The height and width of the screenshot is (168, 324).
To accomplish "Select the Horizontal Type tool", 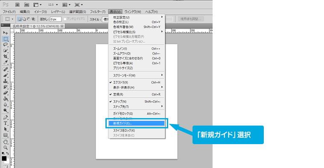I will (x=6, y=123).
